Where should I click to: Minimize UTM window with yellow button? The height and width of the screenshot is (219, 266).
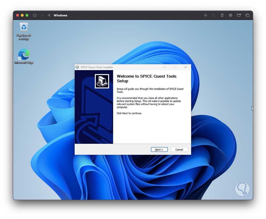pos(22,15)
